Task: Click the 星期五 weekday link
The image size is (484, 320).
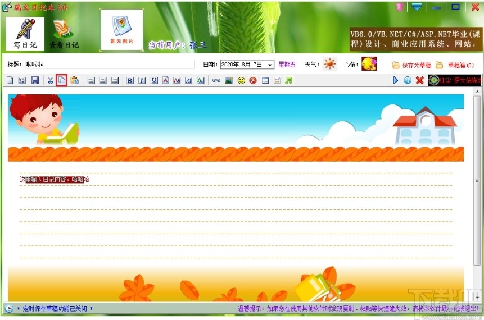Action: (287, 65)
